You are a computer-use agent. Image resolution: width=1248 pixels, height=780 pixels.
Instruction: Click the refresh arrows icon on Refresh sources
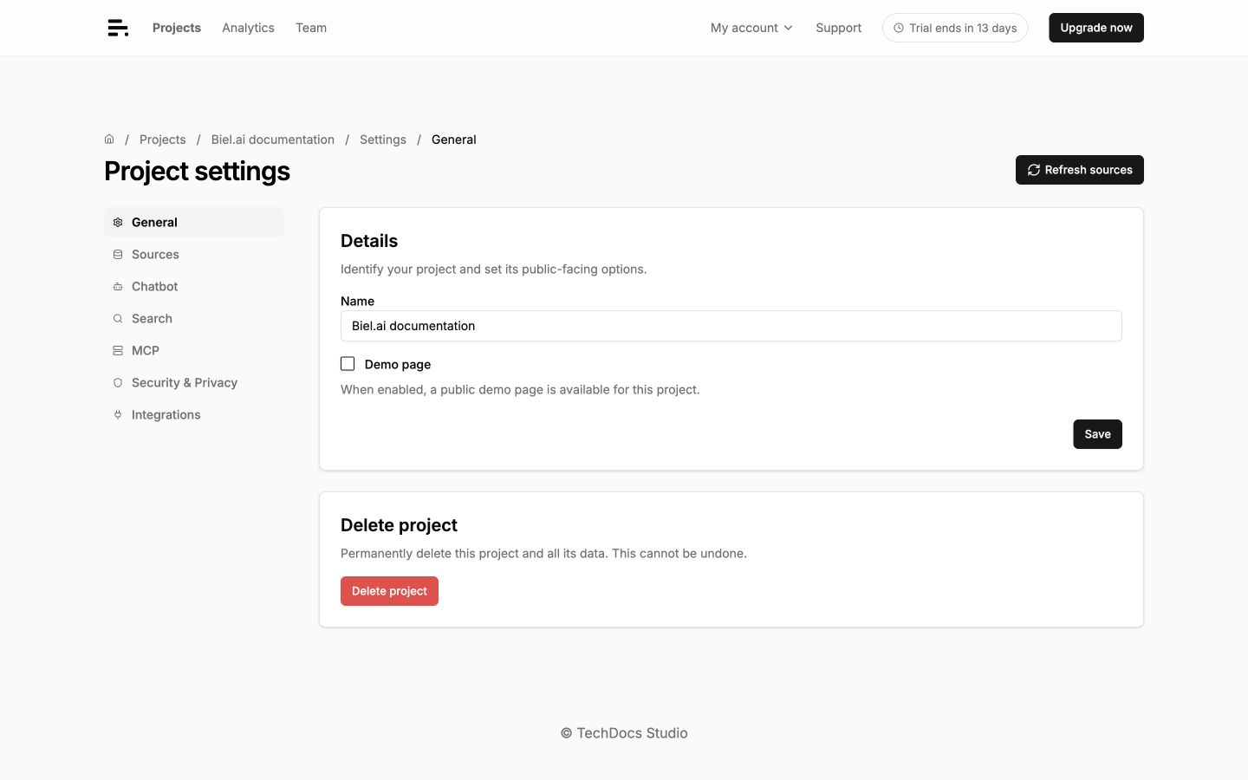tap(1034, 170)
